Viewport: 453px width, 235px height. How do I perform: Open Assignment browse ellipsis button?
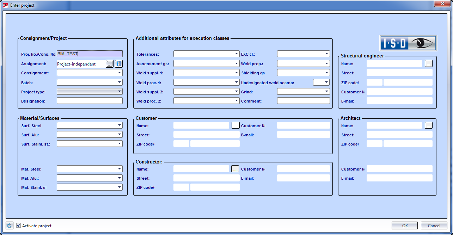[x=110, y=64]
